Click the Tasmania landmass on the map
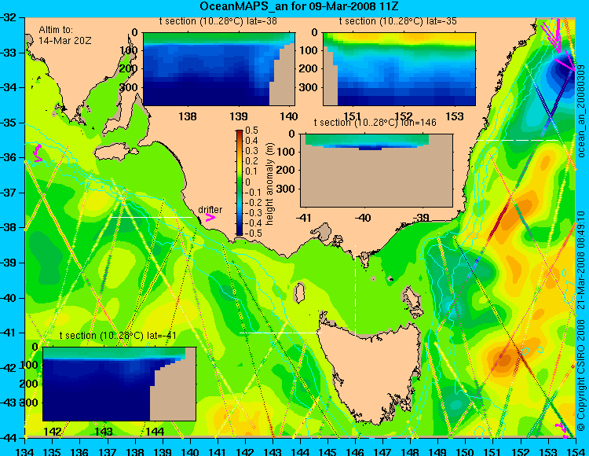Viewport: 589px width, 456px height. 372,370
